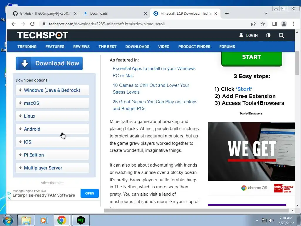Click the AdChoices triangle icon
The image size is (301, 226).
9,193
